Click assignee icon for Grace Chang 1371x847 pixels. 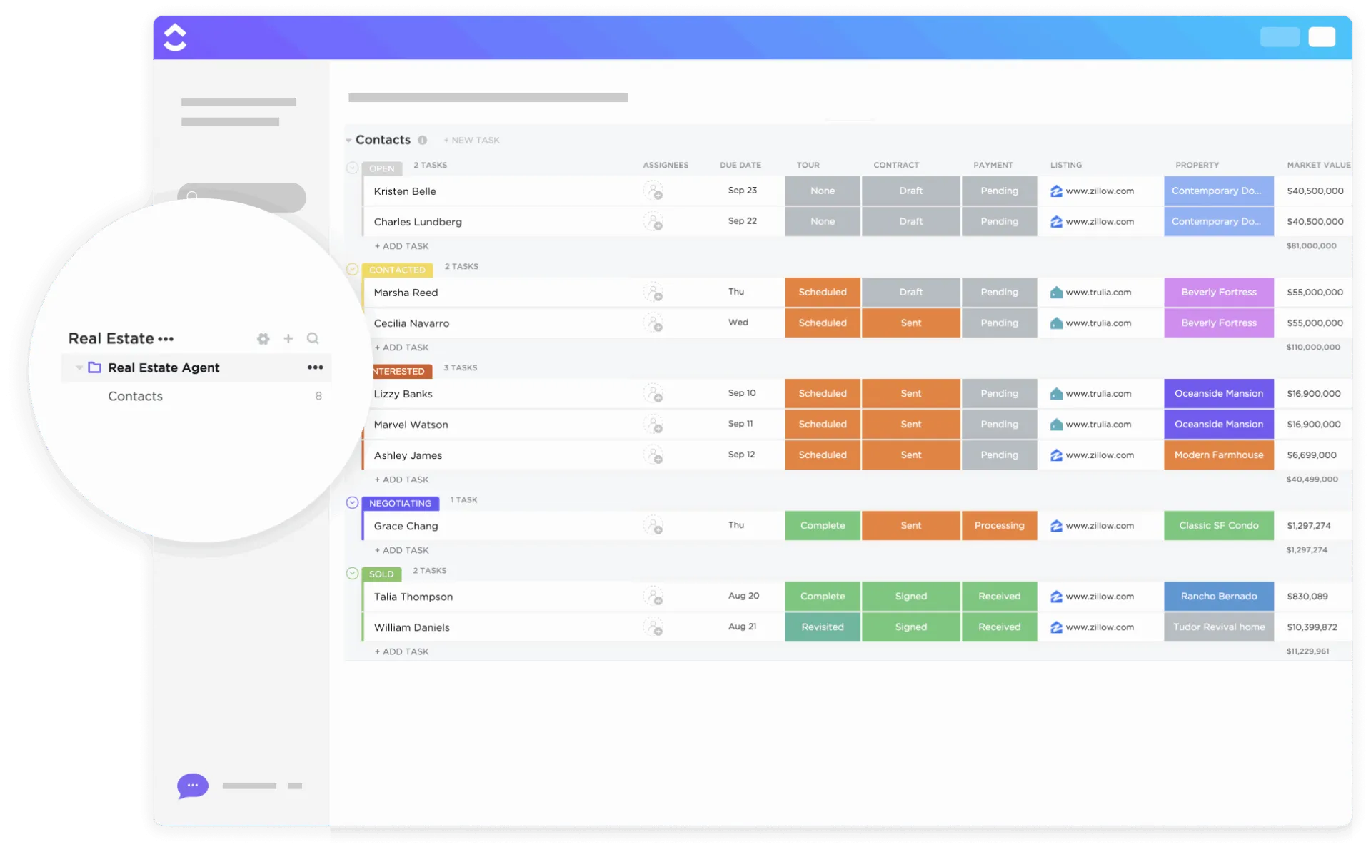click(653, 526)
